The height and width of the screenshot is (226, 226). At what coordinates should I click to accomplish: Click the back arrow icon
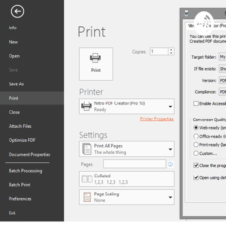[x=18, y=11]
